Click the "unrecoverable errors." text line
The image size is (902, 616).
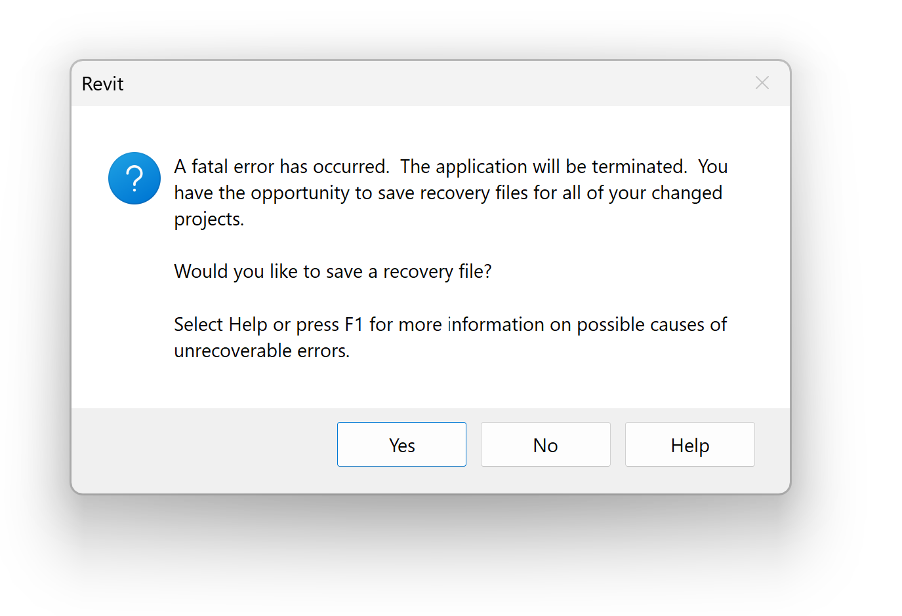click(x=262, y=351)
